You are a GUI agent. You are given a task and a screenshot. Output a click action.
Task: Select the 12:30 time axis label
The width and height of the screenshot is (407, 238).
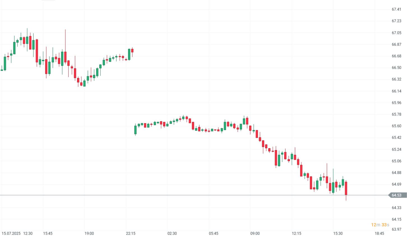(x=28, y=234)
